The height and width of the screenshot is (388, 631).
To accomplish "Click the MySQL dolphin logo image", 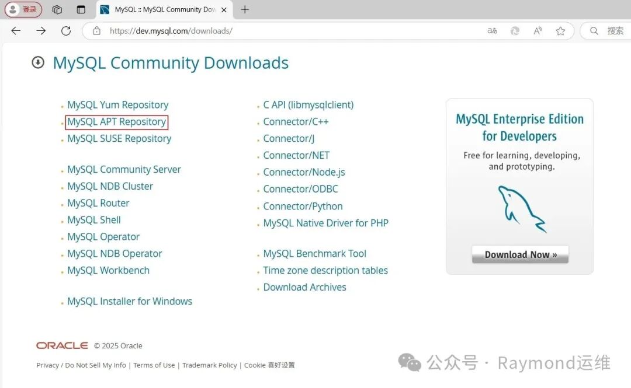I will coord(522,209).
